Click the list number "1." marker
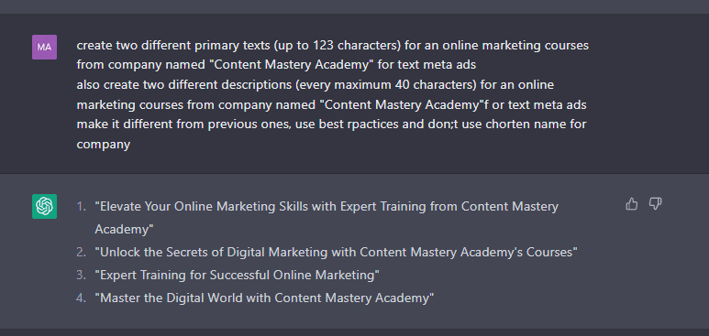 click(81, 207)
